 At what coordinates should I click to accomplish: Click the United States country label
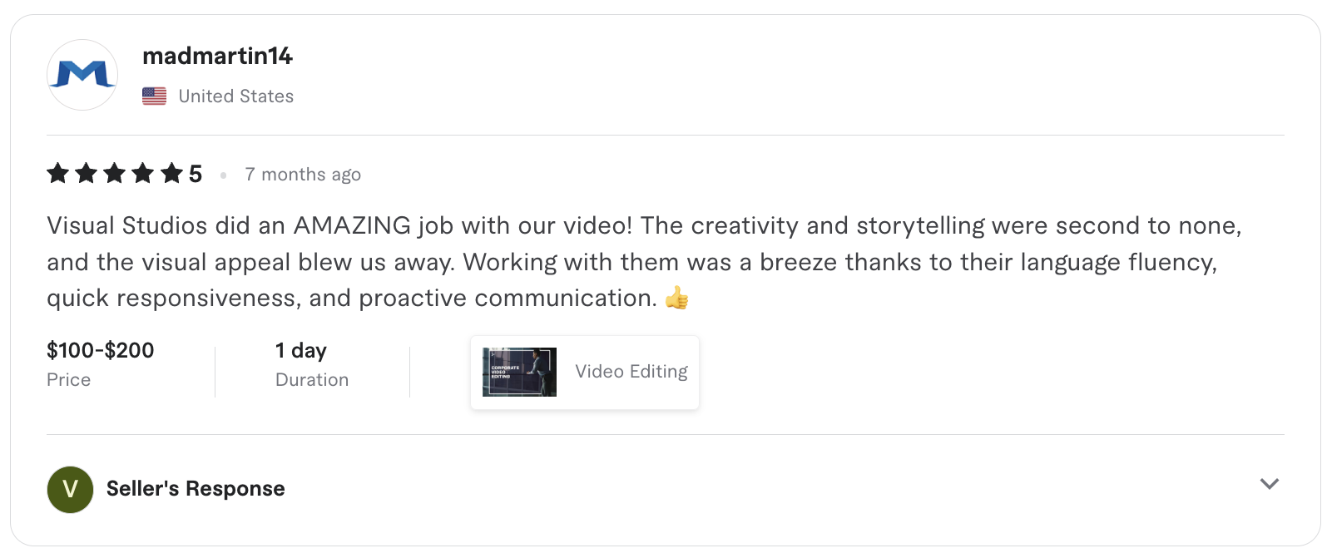click(x=236, y=96)
